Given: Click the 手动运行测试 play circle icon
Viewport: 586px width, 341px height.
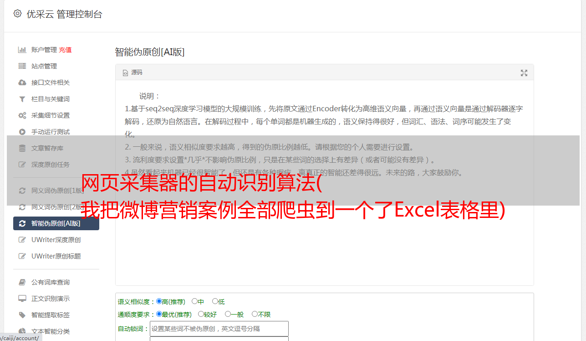Looking at the screenshot, I should tap(22, 132).
